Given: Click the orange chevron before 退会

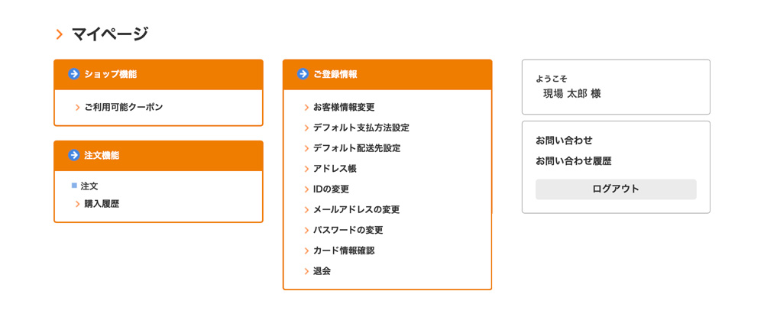Looking at the screenshot, I should tap(306, 271).
